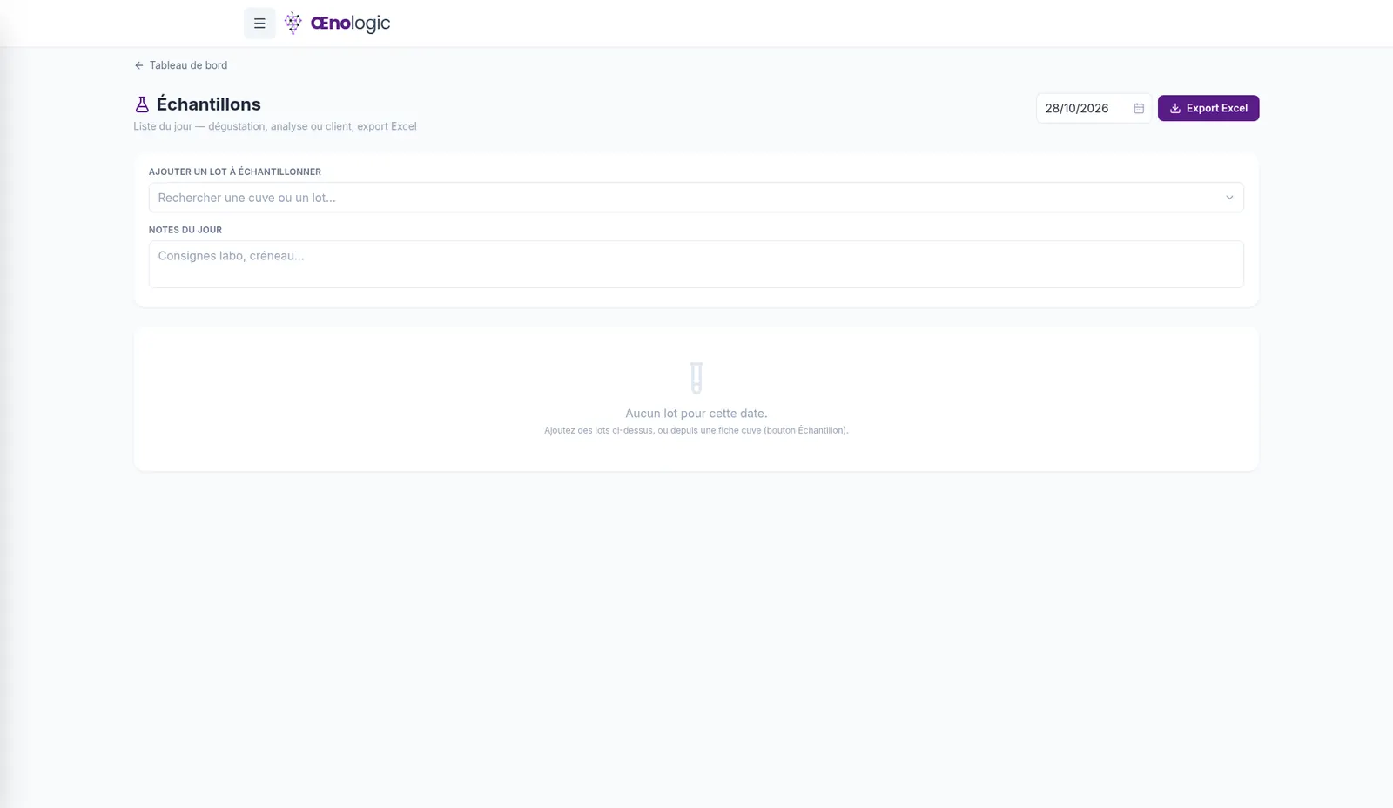The image size is (1393, 808).
Task: Click the Échantillons page heading
Action: tap(209, 104)
